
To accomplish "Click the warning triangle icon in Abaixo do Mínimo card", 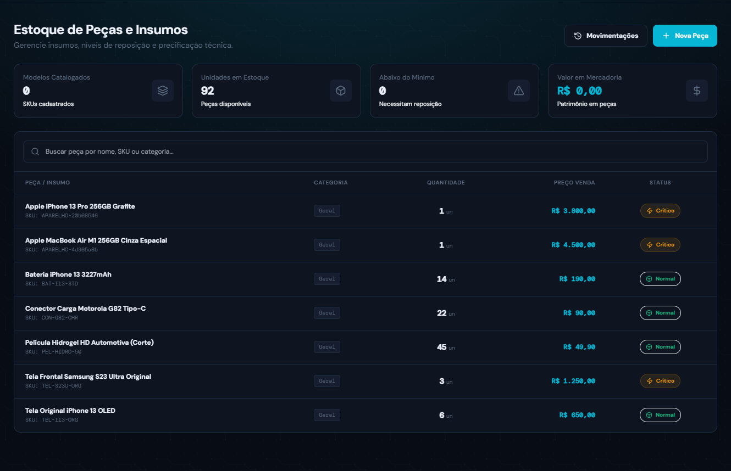I will [519, 91].
